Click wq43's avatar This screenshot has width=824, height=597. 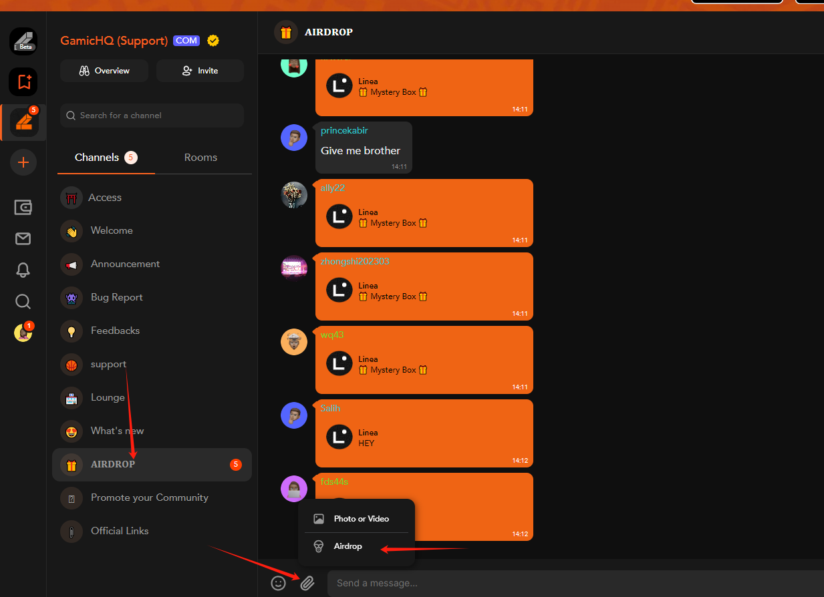tap(294, 342)
